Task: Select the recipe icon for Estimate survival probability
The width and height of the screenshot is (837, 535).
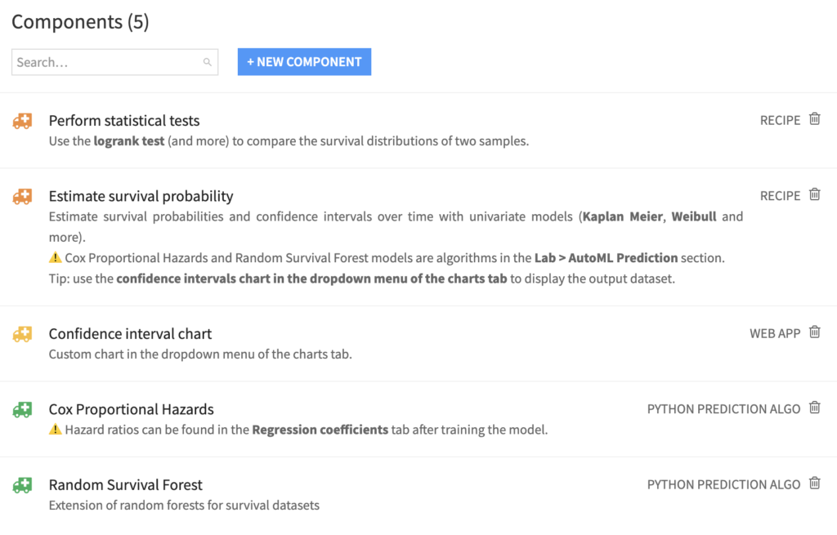Action: click(x=20, y=195)
